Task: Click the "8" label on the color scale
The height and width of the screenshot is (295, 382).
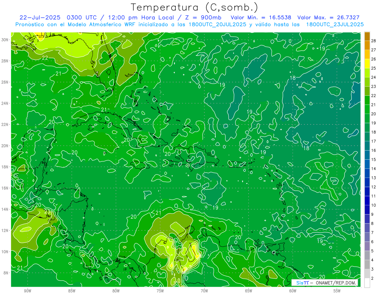Action: [372, 223]
